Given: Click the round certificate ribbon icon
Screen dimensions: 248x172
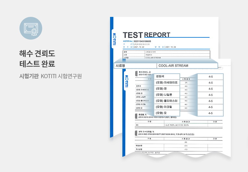Looking at the screenshot, I should point(31,28).
